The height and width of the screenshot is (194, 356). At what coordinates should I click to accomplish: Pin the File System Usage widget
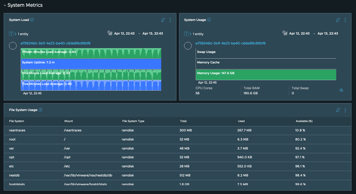pos(338,110)
